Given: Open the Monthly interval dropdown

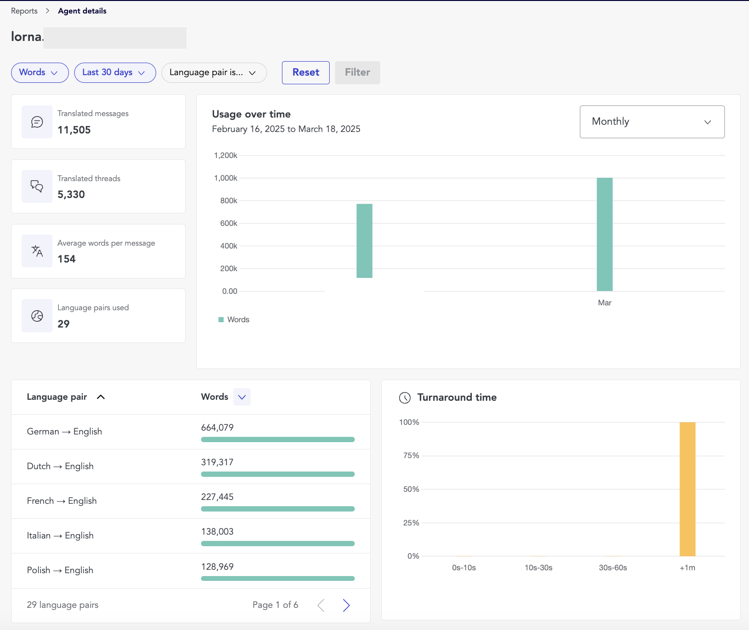Looking at the screenshot, I should 652,122.
